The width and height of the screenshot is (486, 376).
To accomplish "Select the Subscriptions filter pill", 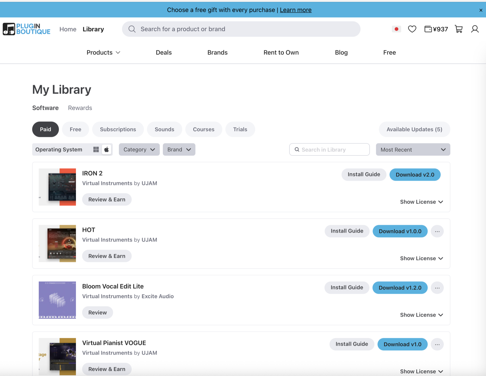I will tap(118, 129).
